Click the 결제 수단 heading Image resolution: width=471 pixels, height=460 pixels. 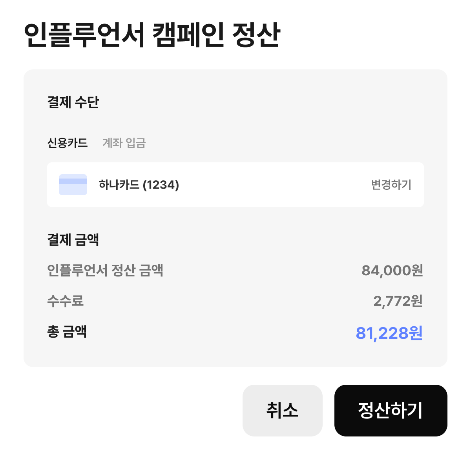(73, 102)
